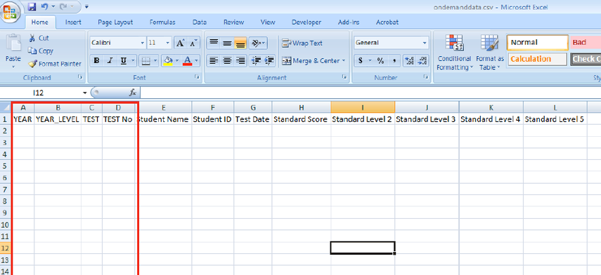Decrease the cell indent
Image resolution: width=601 pixels, height=275 pixels.
[x=256, y=60]
